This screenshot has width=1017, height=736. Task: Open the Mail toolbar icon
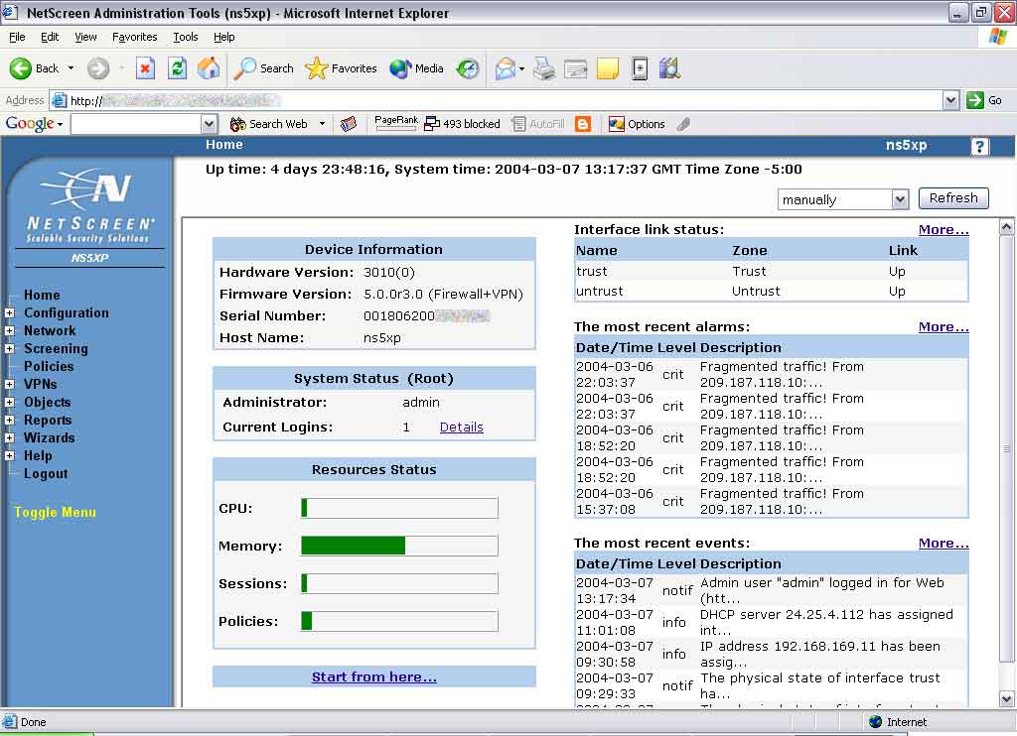tap(506, 68)
